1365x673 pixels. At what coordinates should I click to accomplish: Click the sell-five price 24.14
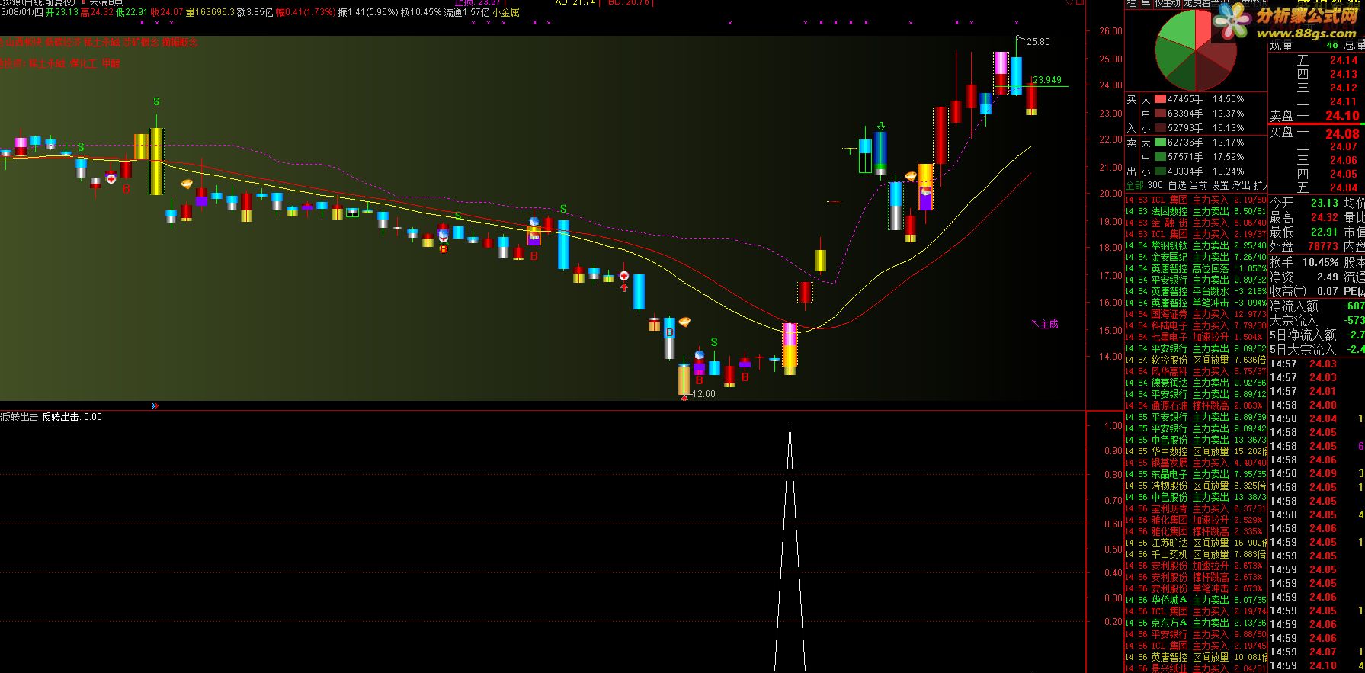(1344, 60)
